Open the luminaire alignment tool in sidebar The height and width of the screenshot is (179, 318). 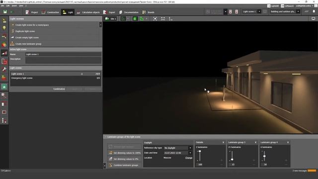pyautogui.click(x=4, y=36)
